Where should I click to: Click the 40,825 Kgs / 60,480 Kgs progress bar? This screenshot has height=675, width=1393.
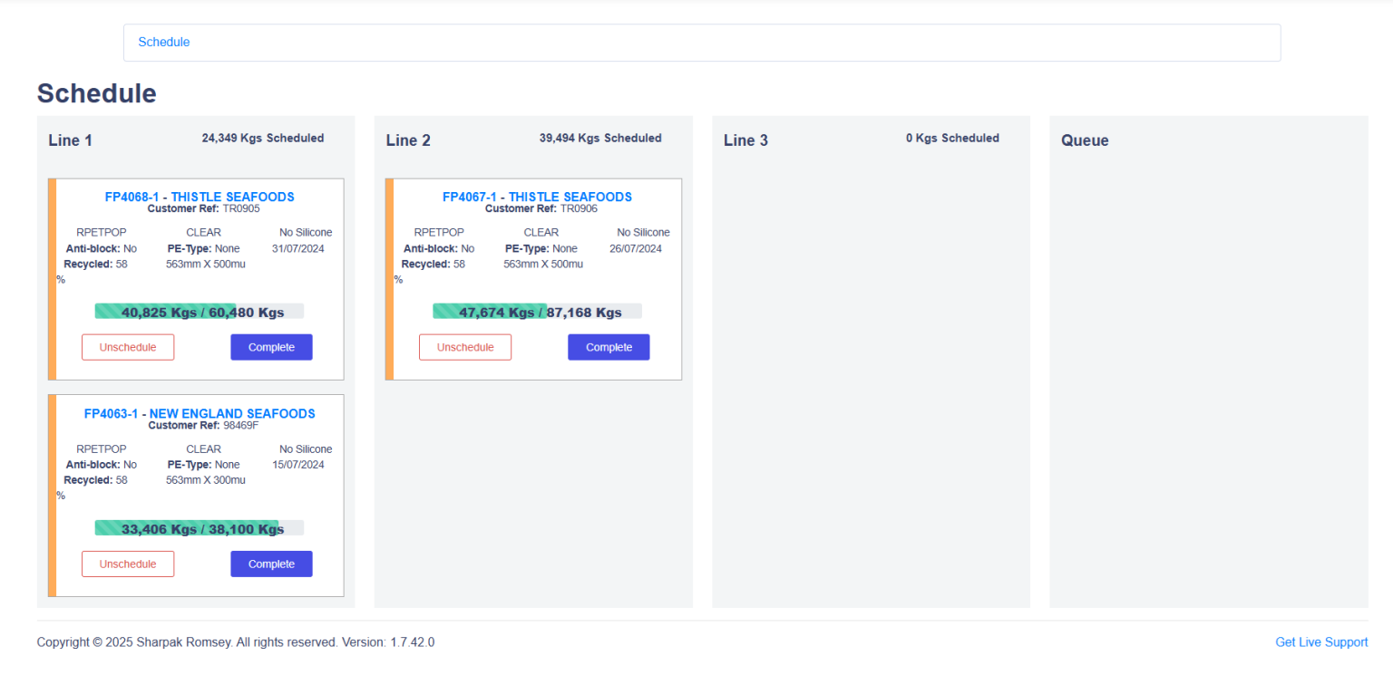click(200, 312)
